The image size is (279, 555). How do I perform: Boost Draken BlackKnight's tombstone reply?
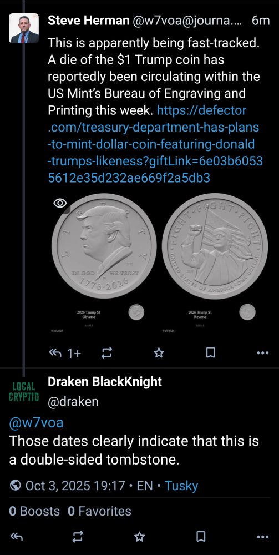coord(78,537)
